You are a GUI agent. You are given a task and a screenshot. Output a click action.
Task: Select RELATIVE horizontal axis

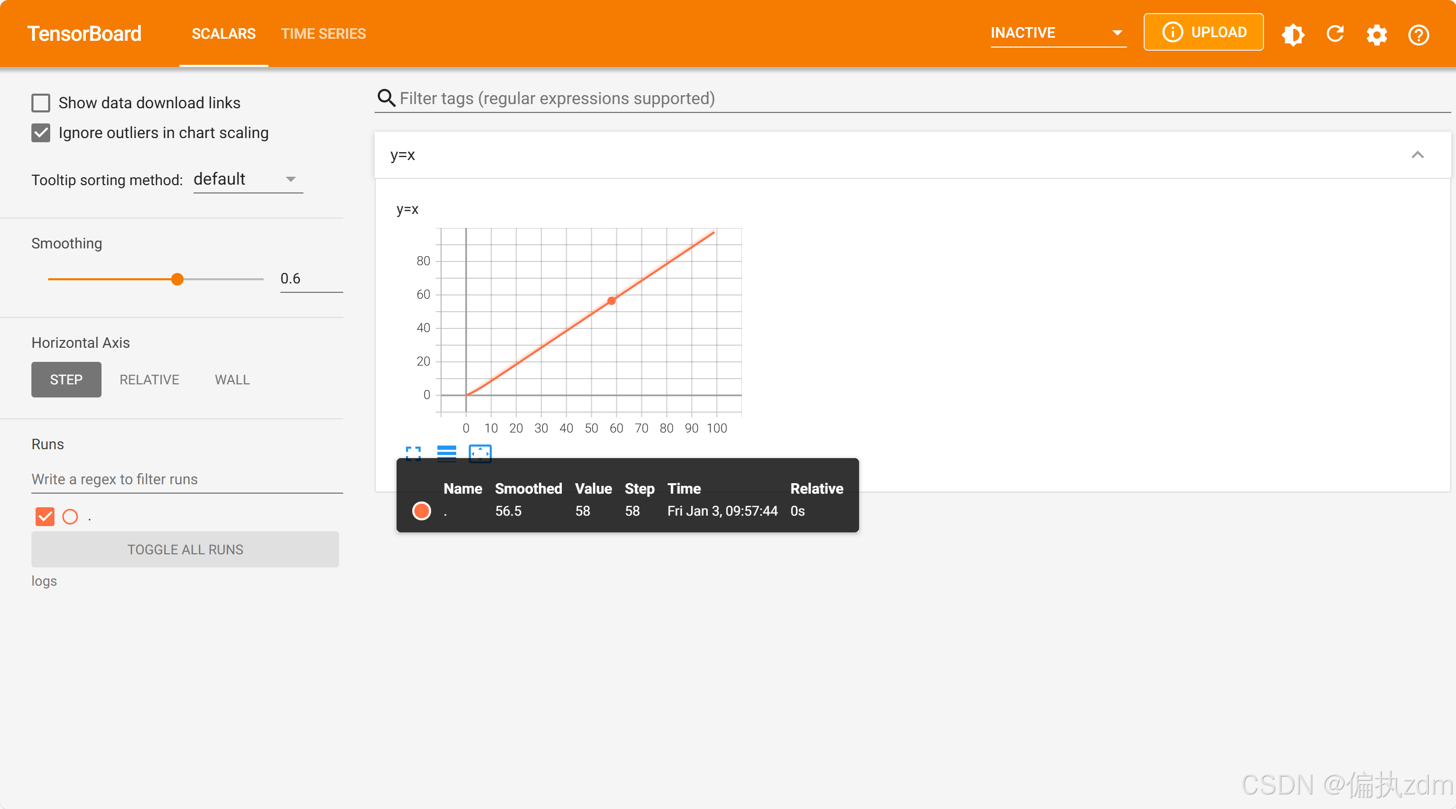pyautogui.click(x=149, y=380)
